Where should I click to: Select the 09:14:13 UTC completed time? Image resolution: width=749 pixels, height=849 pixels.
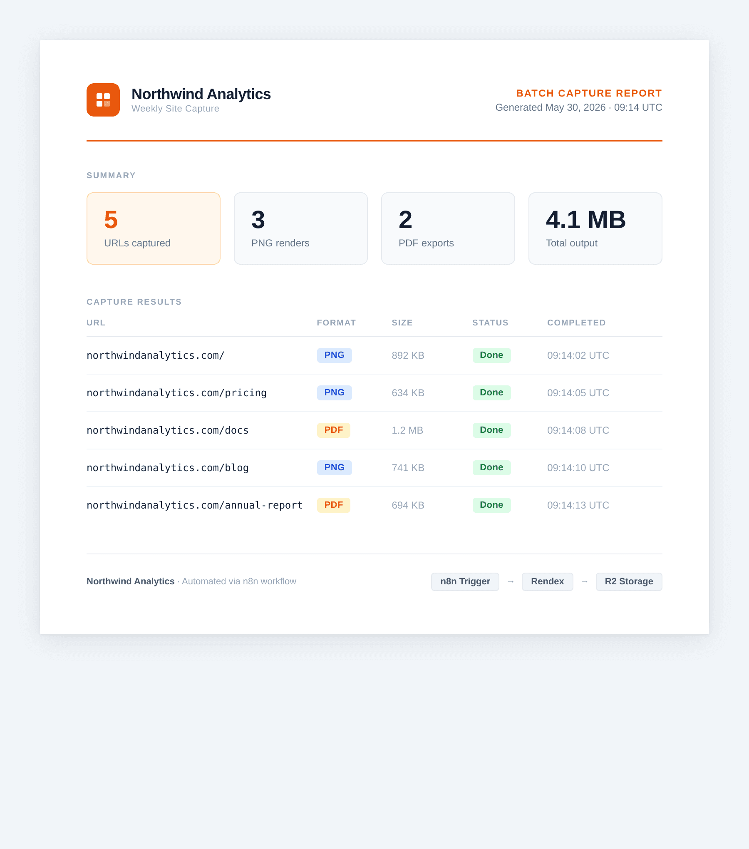coord(578,505)
